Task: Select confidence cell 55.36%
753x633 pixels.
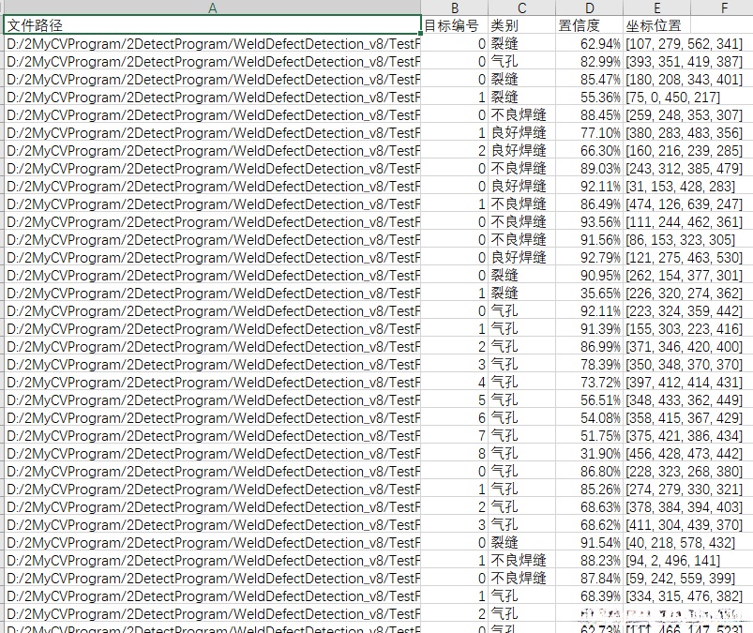Action: (x=590, y=97)
